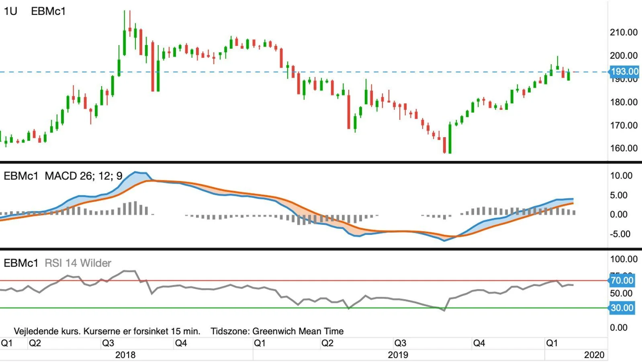Select the 2019 year label on time axis
642x362 pixels.
tap(398, 355)
